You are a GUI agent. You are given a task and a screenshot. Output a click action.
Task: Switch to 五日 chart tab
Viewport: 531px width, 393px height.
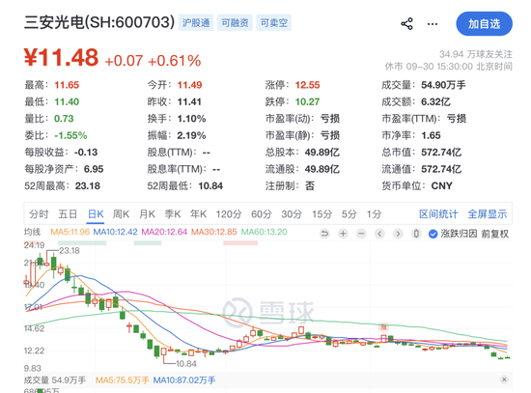coord(68,214)
